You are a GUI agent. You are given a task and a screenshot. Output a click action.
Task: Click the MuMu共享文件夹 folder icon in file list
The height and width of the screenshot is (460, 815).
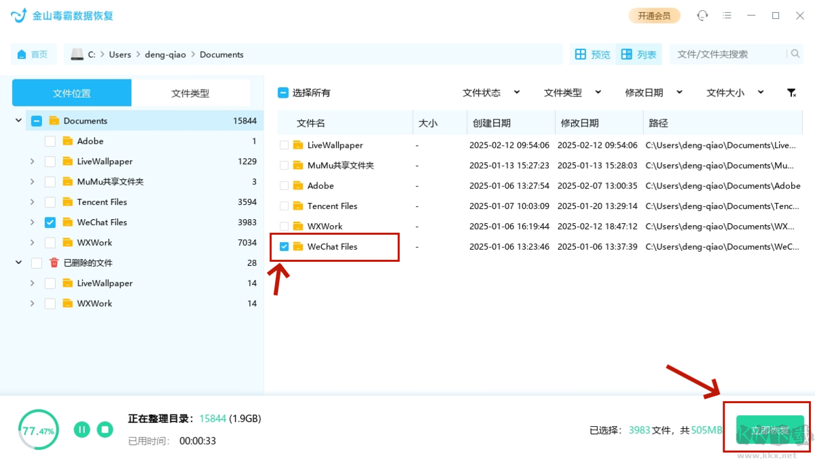[297, 166]
